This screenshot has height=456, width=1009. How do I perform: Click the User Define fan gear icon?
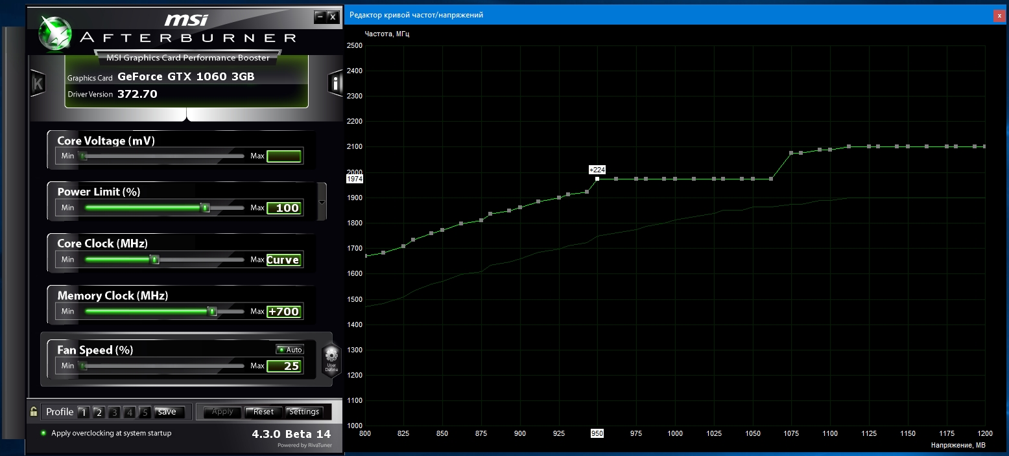point(331,360)
